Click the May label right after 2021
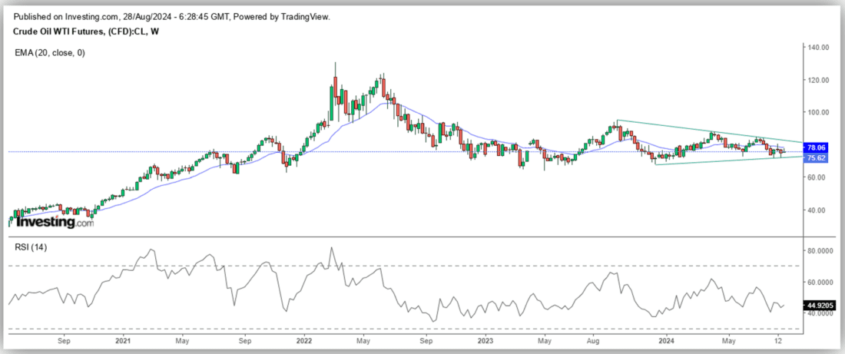The width and height of the screenshot is (845, 354). 182,341
